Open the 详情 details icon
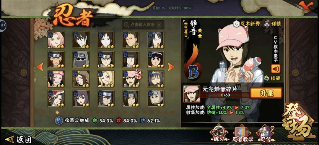Image resolution: width=319 pixels, height=145 pixels. point(273,24)
